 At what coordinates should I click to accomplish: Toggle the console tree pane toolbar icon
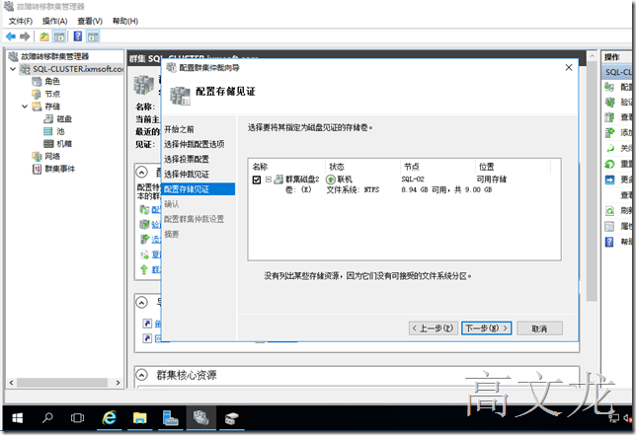(59, 36)
